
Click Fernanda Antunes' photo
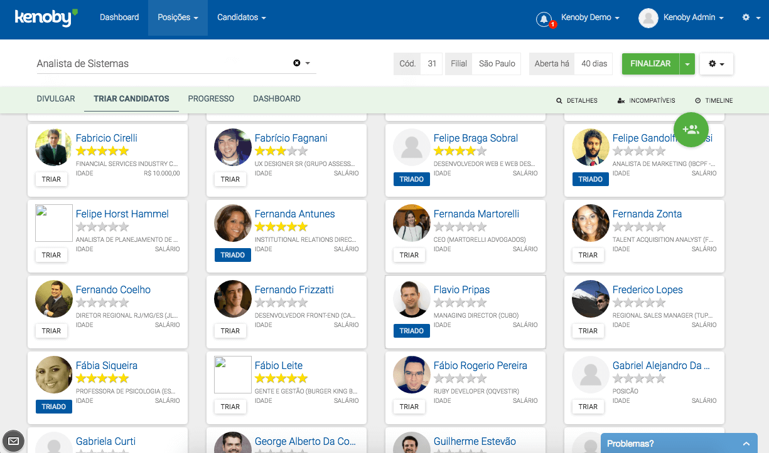233,223
